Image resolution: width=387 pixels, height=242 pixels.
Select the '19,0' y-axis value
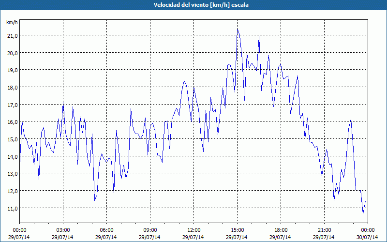pyautogui.click(x=13, y=70)
